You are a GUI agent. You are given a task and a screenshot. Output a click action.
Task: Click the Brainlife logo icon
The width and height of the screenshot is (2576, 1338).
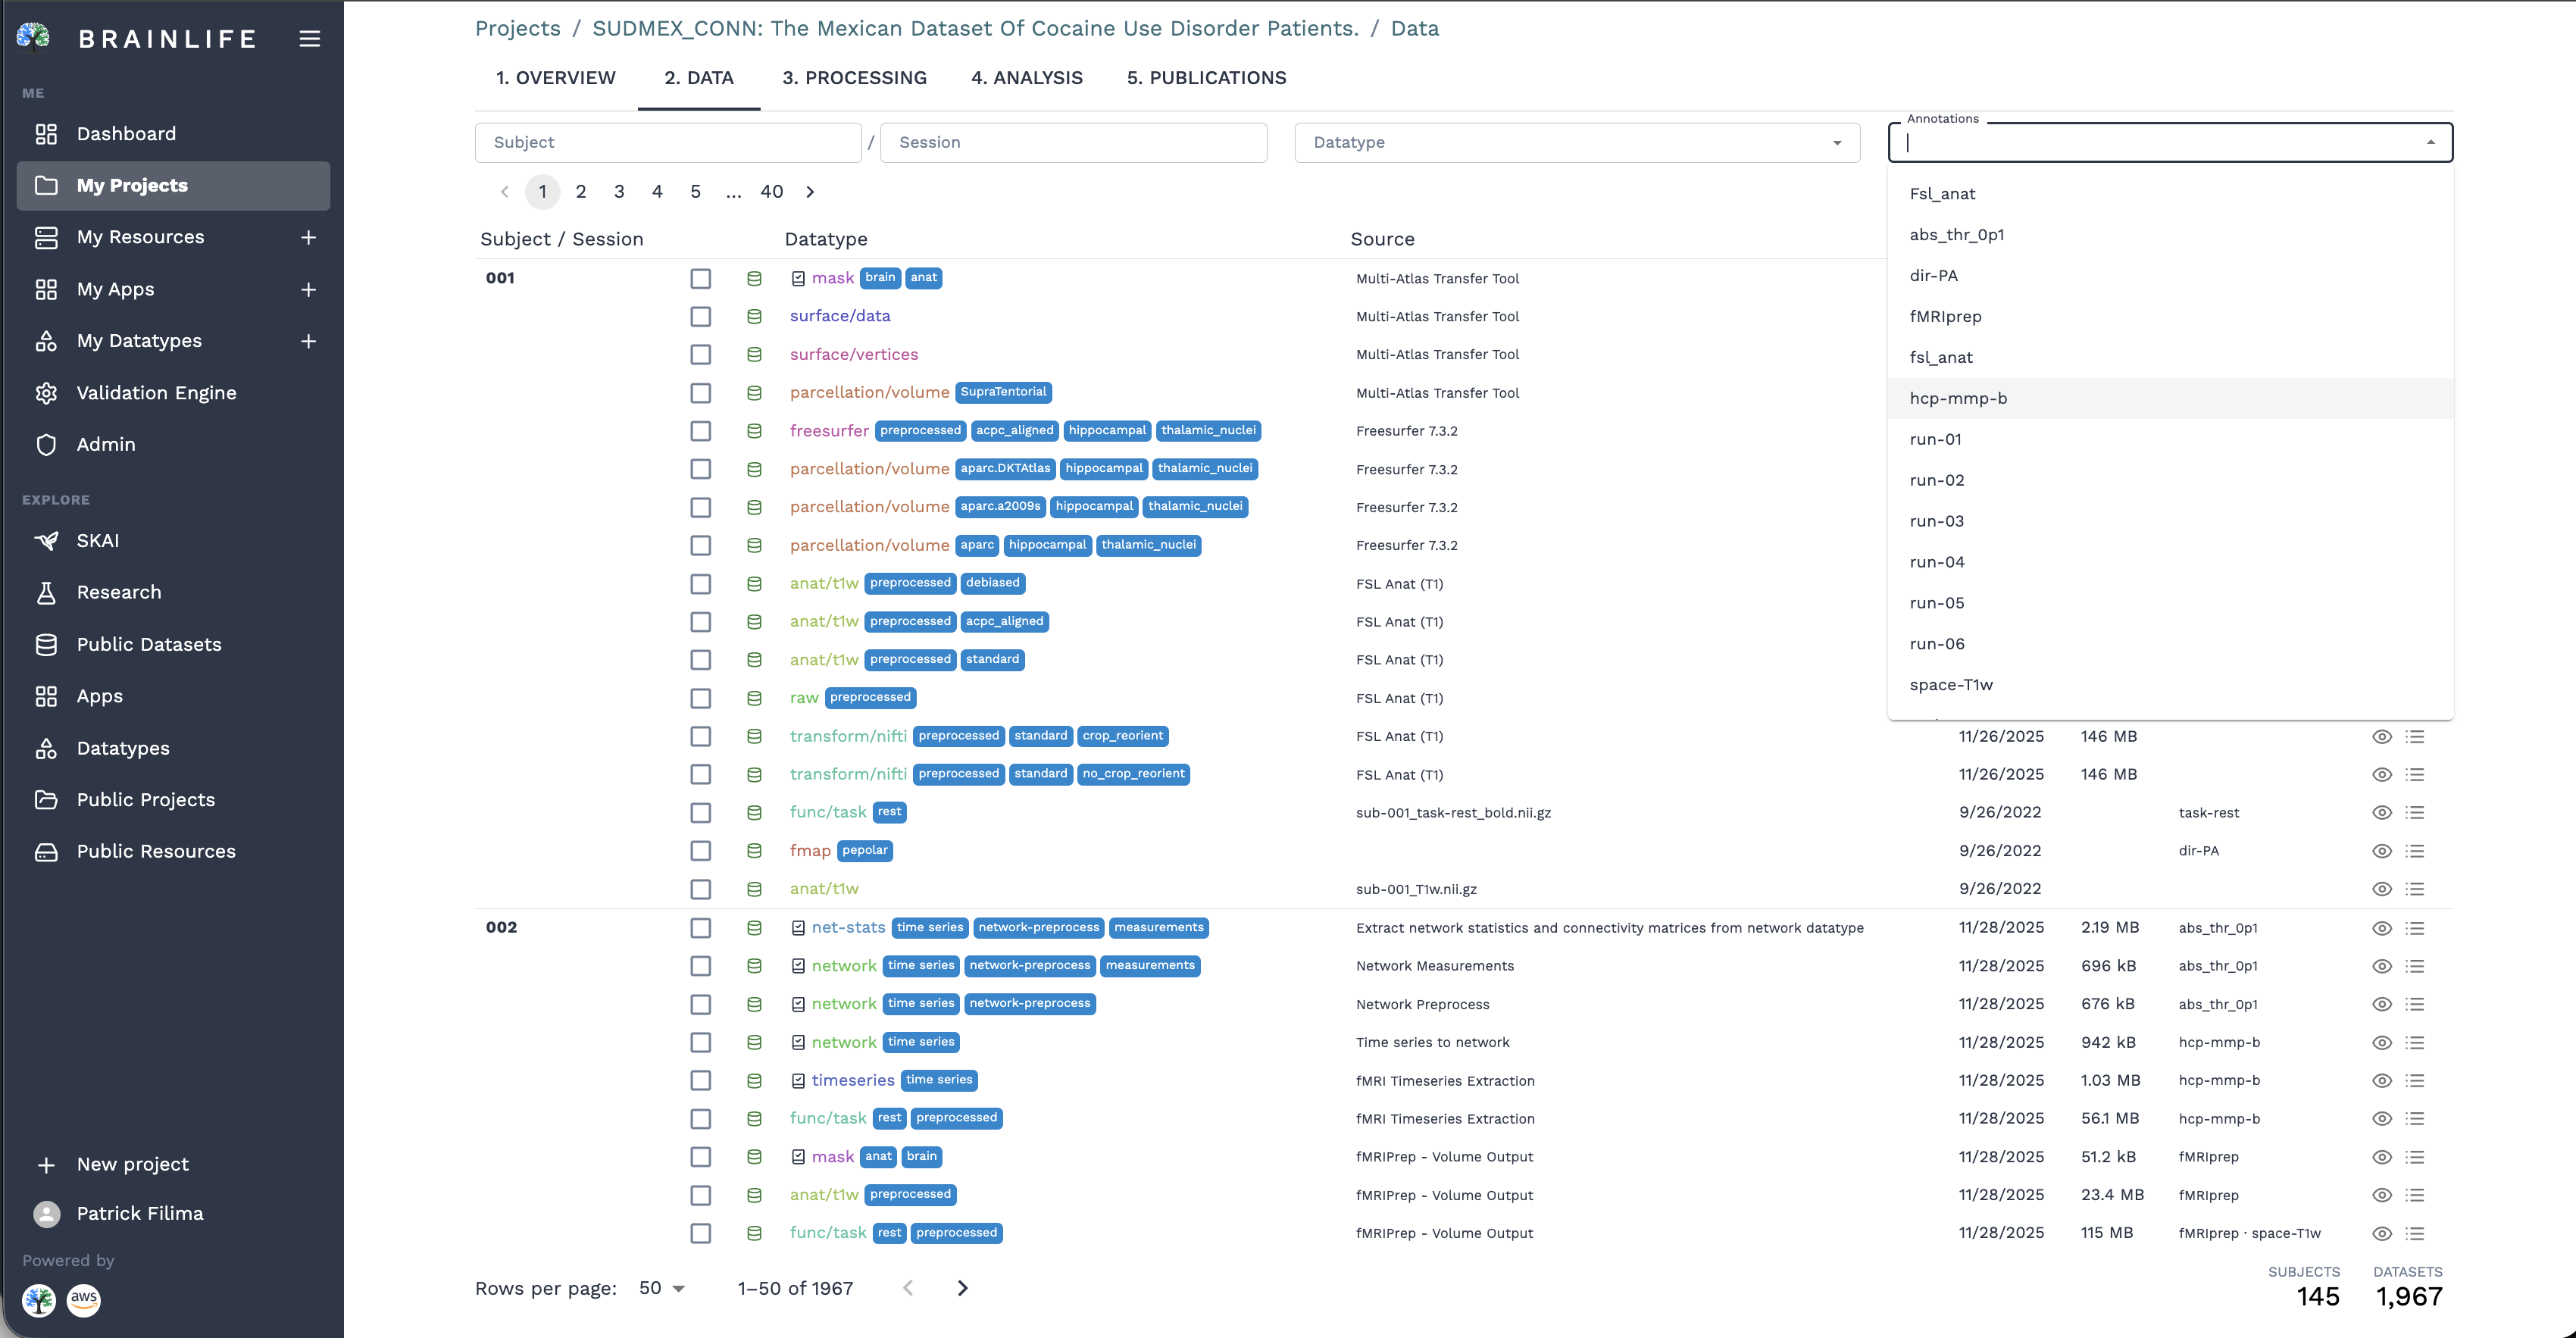34,38
